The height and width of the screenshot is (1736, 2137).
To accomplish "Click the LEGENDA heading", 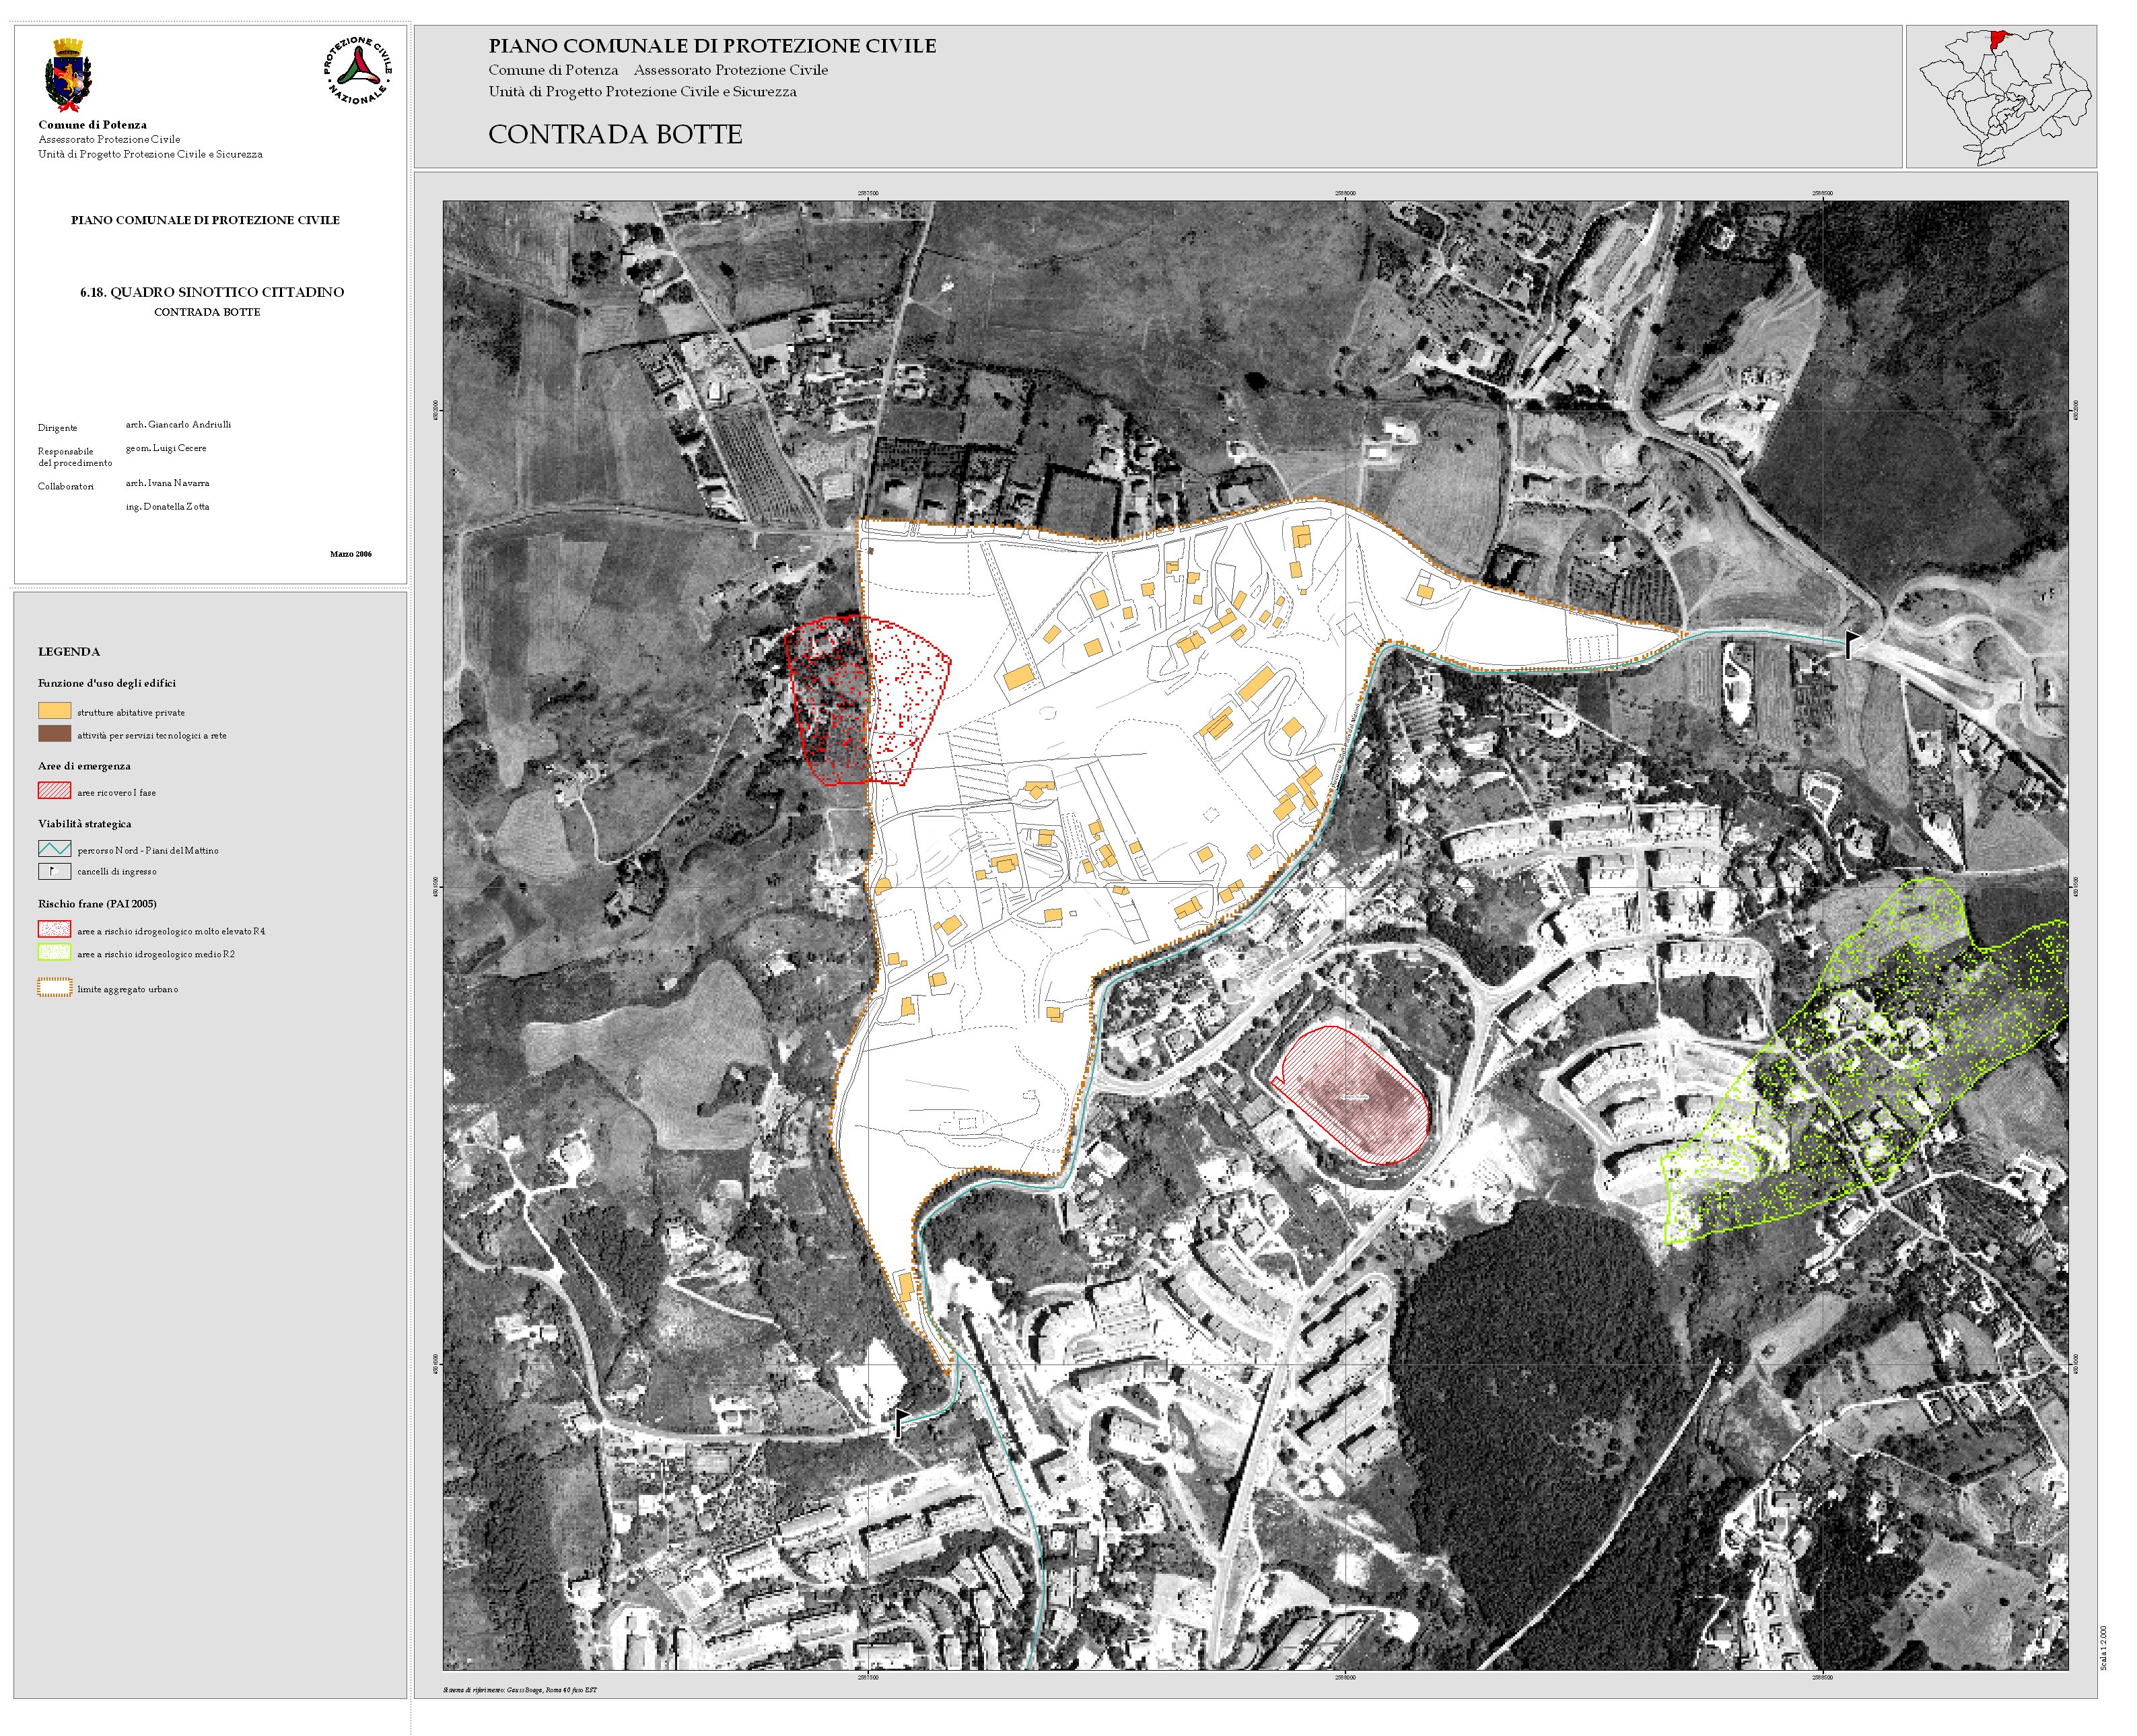I will pos(69,651).
